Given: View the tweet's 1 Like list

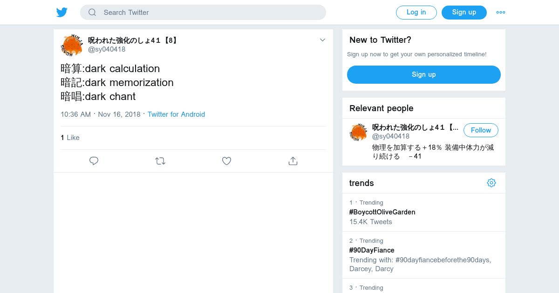Looking at the screenshot, I should pos(70,138).
